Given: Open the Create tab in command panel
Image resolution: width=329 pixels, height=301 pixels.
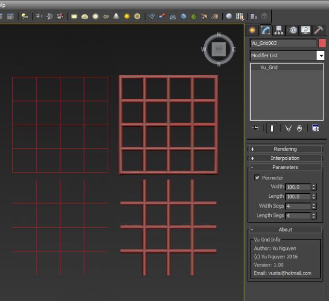Looking at the screenshot, I should pyautogui.click(x=252, y=30).
